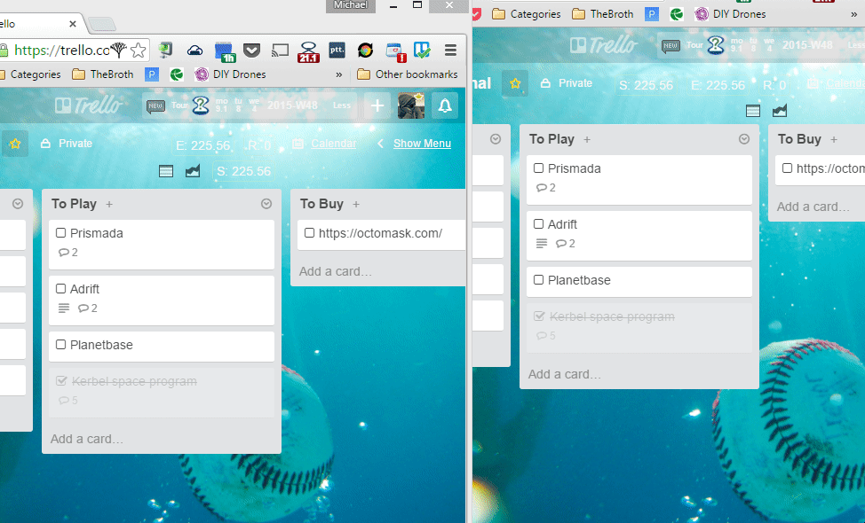Image resolution: width=865 pixels, height=523 pixels.
Task: Toggle Planetbase card checkbox in left window
Action: pyautogui.click(x=60, y=345)
